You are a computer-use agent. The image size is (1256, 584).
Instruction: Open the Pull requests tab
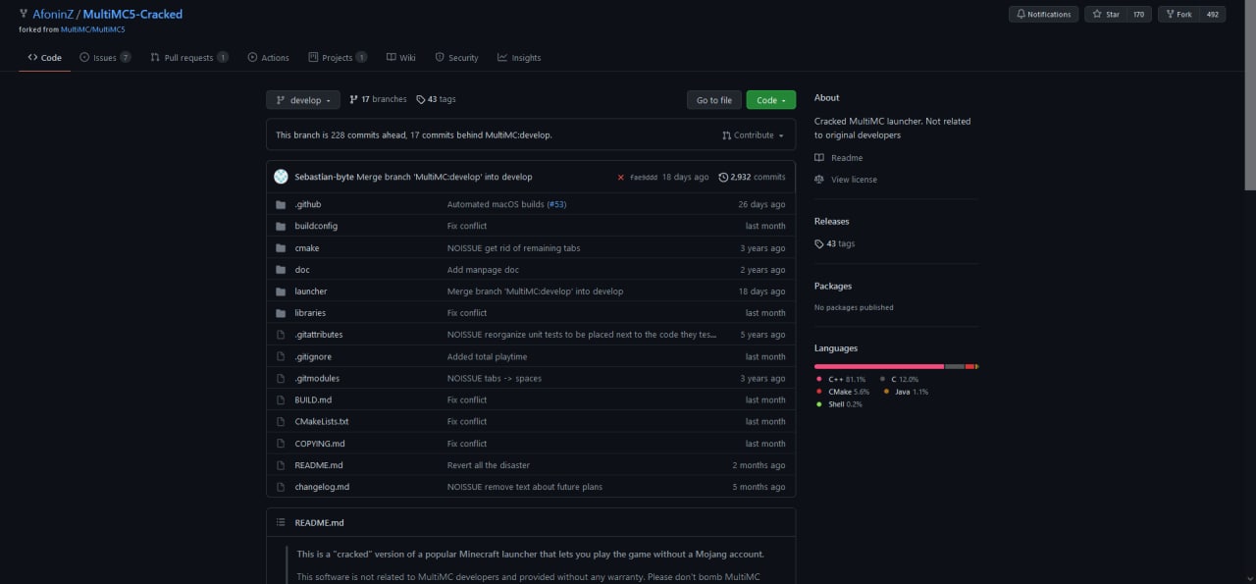click(189, 58)
